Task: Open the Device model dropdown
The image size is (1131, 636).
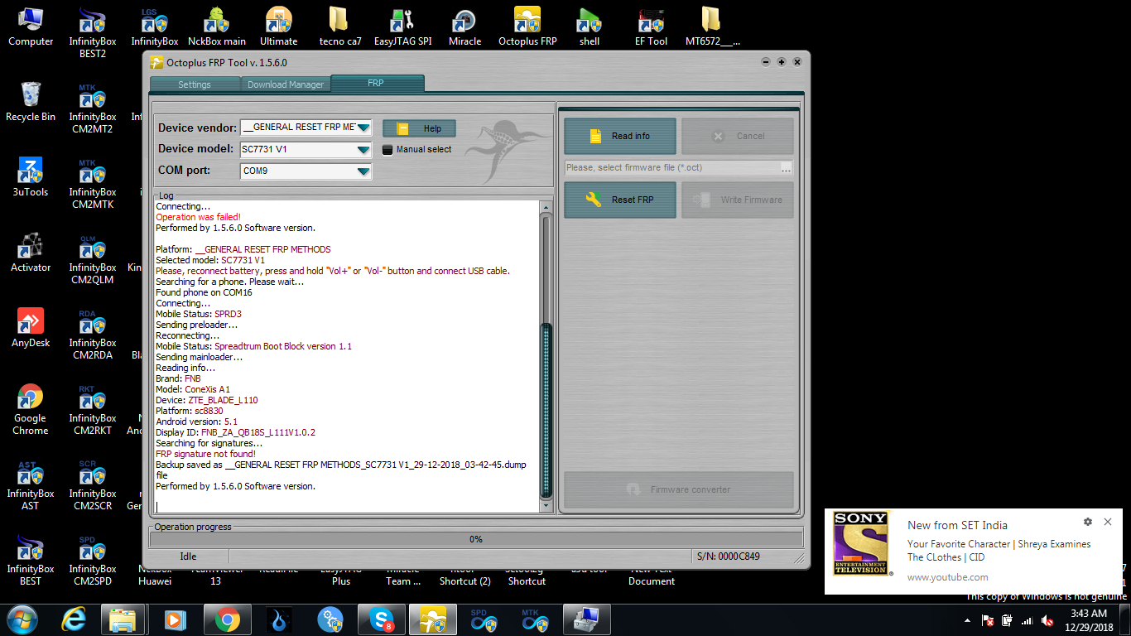Action: (x=363, y=150)
